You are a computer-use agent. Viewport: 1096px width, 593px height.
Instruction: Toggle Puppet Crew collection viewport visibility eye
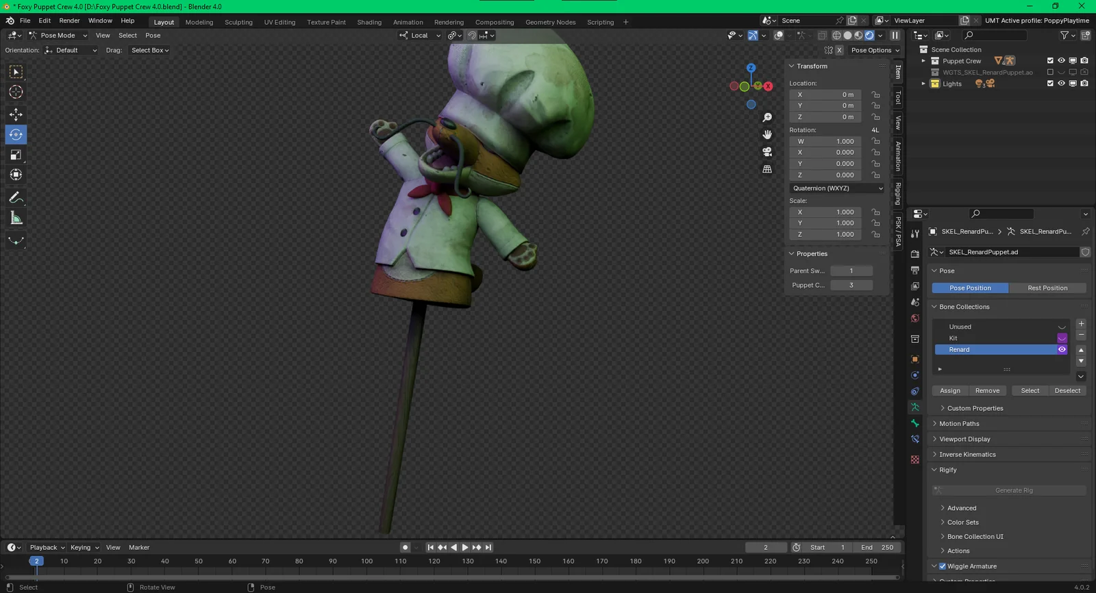pos(1061,61)
